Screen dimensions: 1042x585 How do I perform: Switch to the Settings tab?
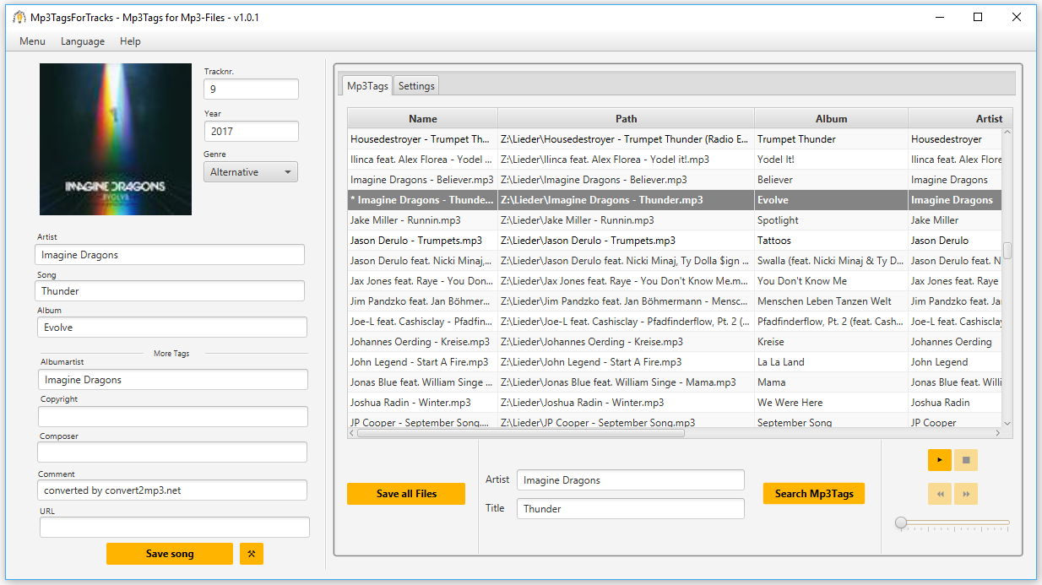(x=416, y=85)
